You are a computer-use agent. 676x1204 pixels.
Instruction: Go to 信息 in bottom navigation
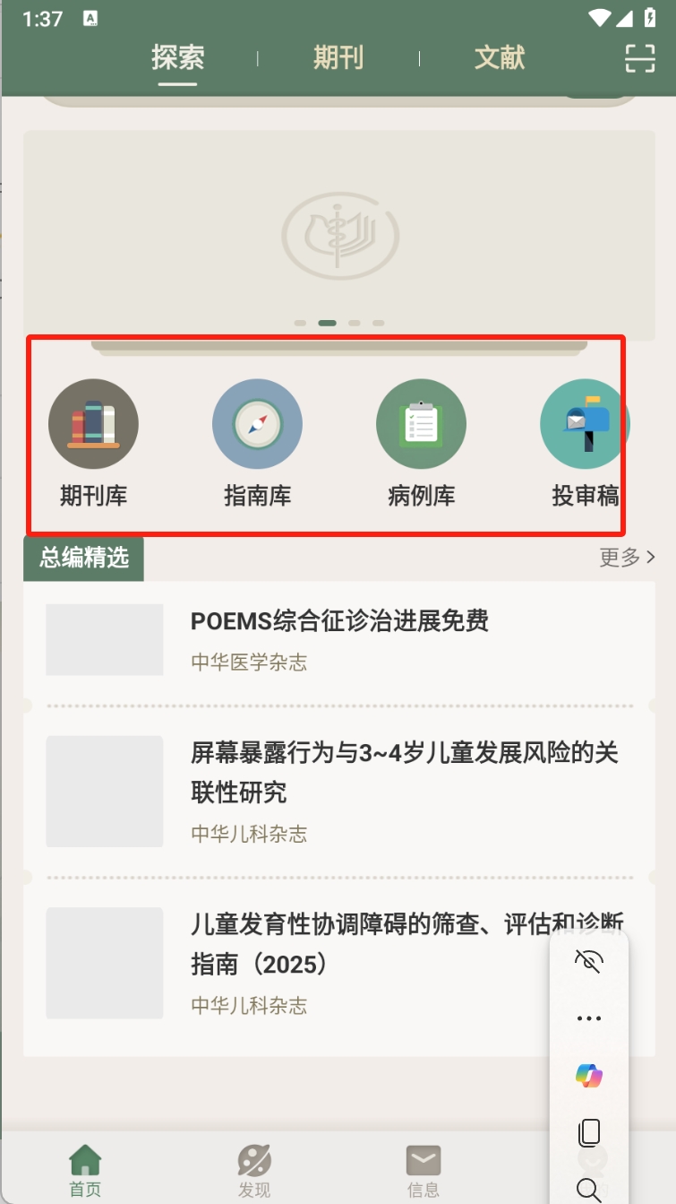423,1171
